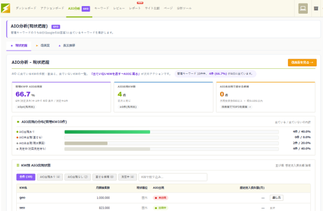Click the red NEW badge above レポート

point(140,3)
